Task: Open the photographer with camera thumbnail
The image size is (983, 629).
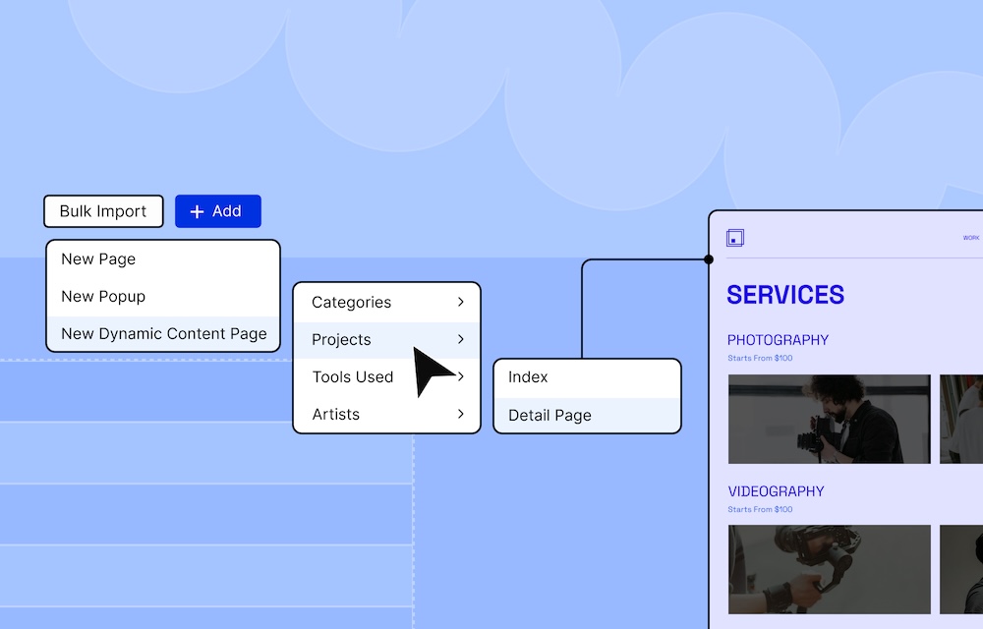Action: click(x=829, y=419)
